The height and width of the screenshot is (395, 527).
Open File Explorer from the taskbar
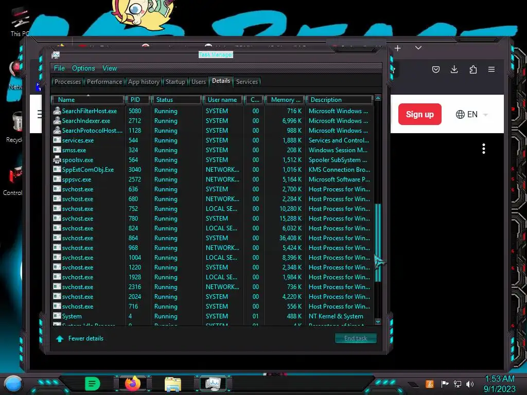(173, 384)
